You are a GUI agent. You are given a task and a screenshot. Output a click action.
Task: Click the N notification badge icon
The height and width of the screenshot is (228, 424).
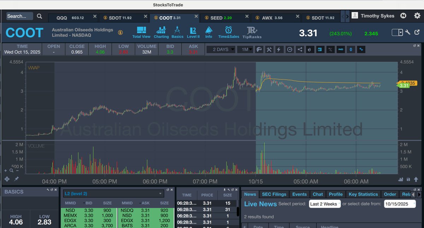(x=403, y=16)
